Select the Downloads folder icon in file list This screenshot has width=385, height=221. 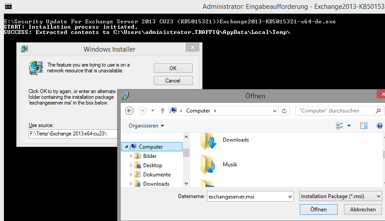(208, 141)
